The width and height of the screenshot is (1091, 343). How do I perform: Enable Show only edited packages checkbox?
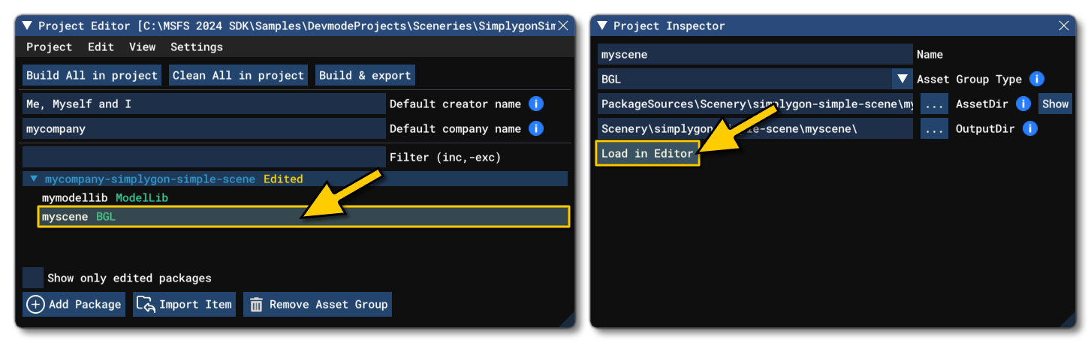click(33, 278)
